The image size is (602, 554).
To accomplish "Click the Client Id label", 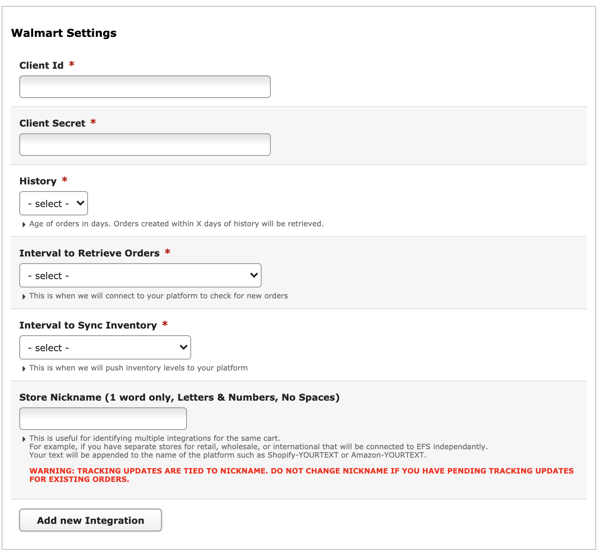I will click(x=42, y=65).
